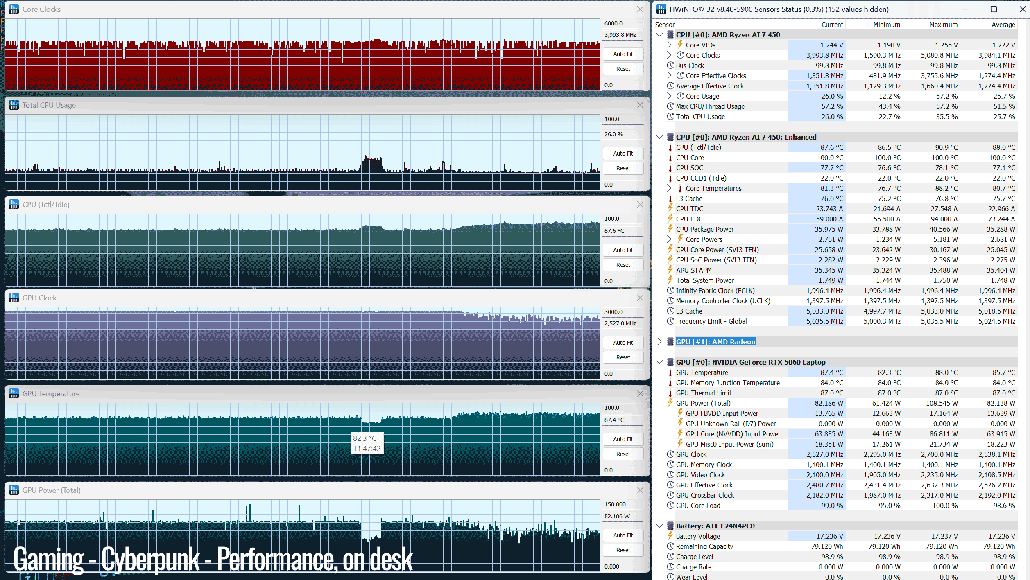
Task: Collapse the Battery: ATL L24N4PC0 group
Action: pos(659,526)
